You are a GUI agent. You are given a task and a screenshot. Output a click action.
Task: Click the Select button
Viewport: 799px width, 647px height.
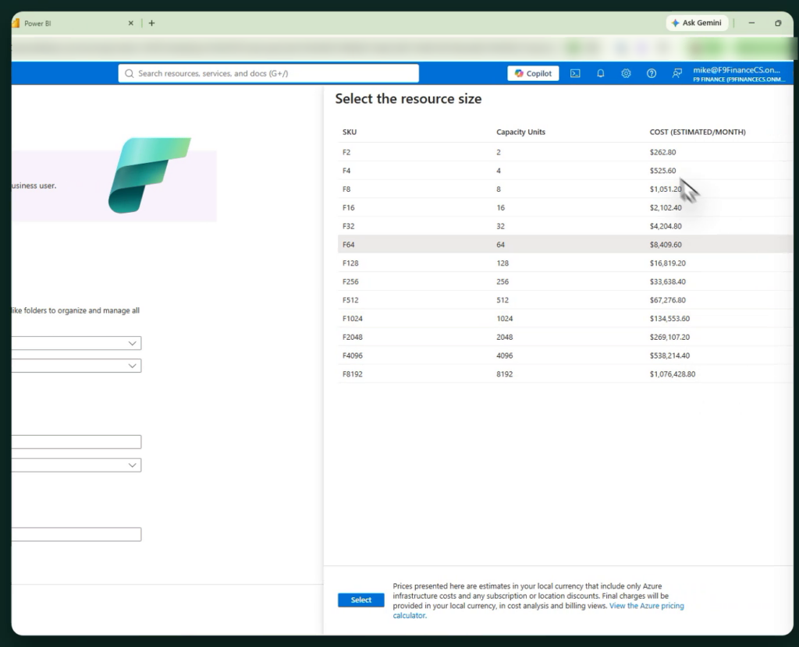click(x=360, y=599)
